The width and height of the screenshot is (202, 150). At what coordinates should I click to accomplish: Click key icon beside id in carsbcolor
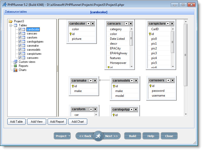click(70, 34)
